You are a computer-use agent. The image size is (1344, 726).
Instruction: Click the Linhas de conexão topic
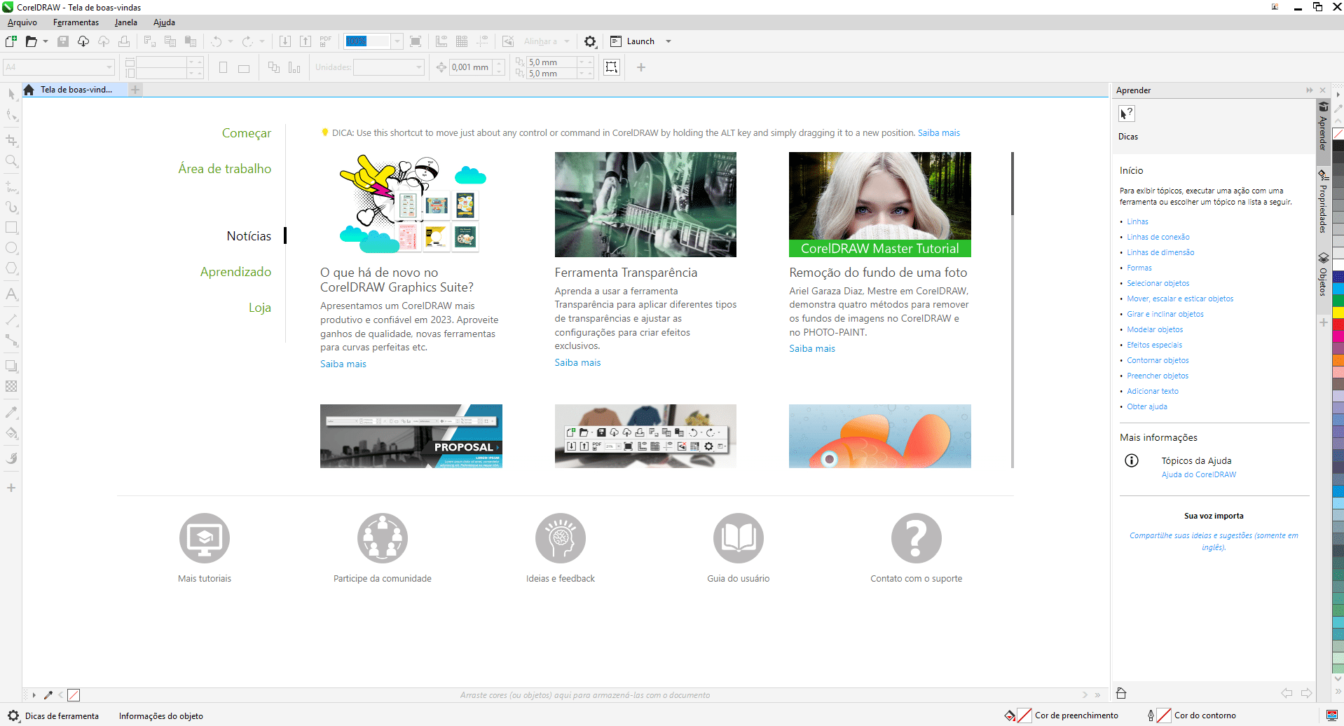point(1158,237)
